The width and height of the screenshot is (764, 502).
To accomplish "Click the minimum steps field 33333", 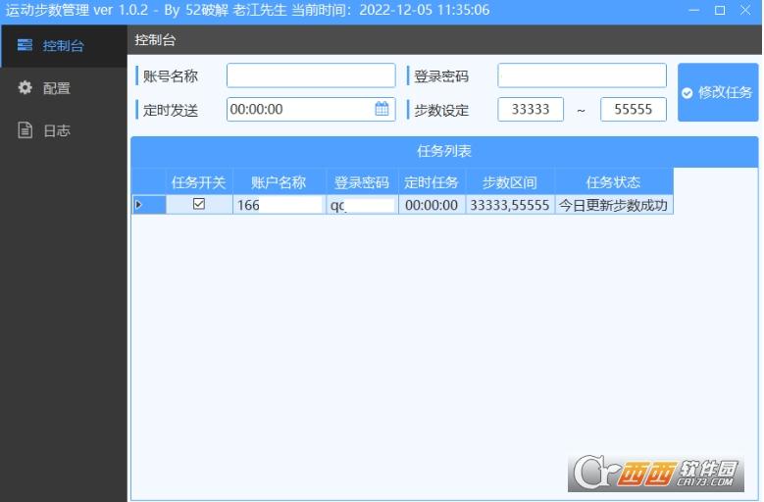I will (531, 109).
